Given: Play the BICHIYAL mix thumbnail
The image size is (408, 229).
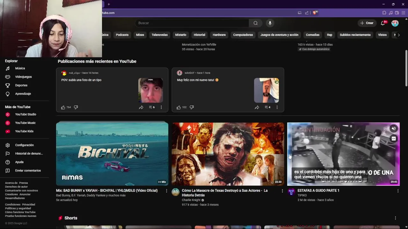Looking at the screenshot, I should pyautogui.click(x=112, y=154).
